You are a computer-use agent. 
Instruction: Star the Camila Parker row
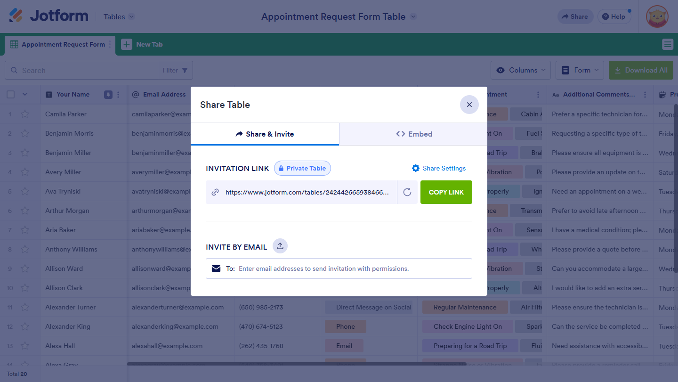point(25,114)
